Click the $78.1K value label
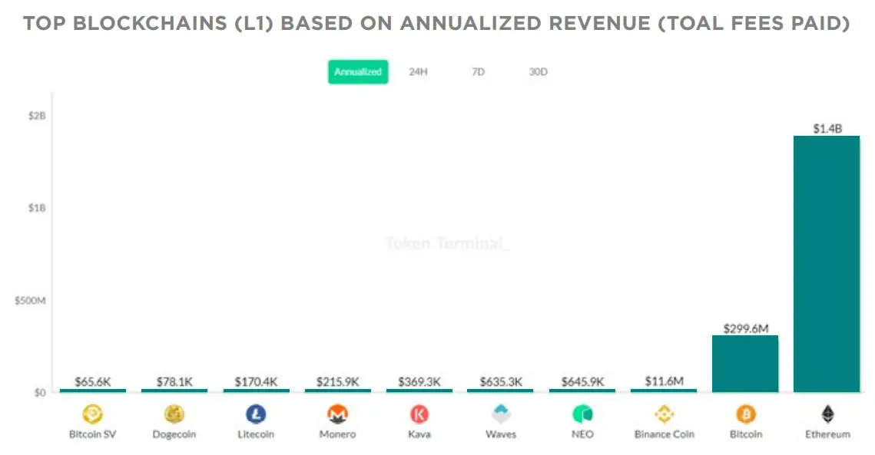Image resolution: width=875 pixels, height=455 pixels. point(174,382)
